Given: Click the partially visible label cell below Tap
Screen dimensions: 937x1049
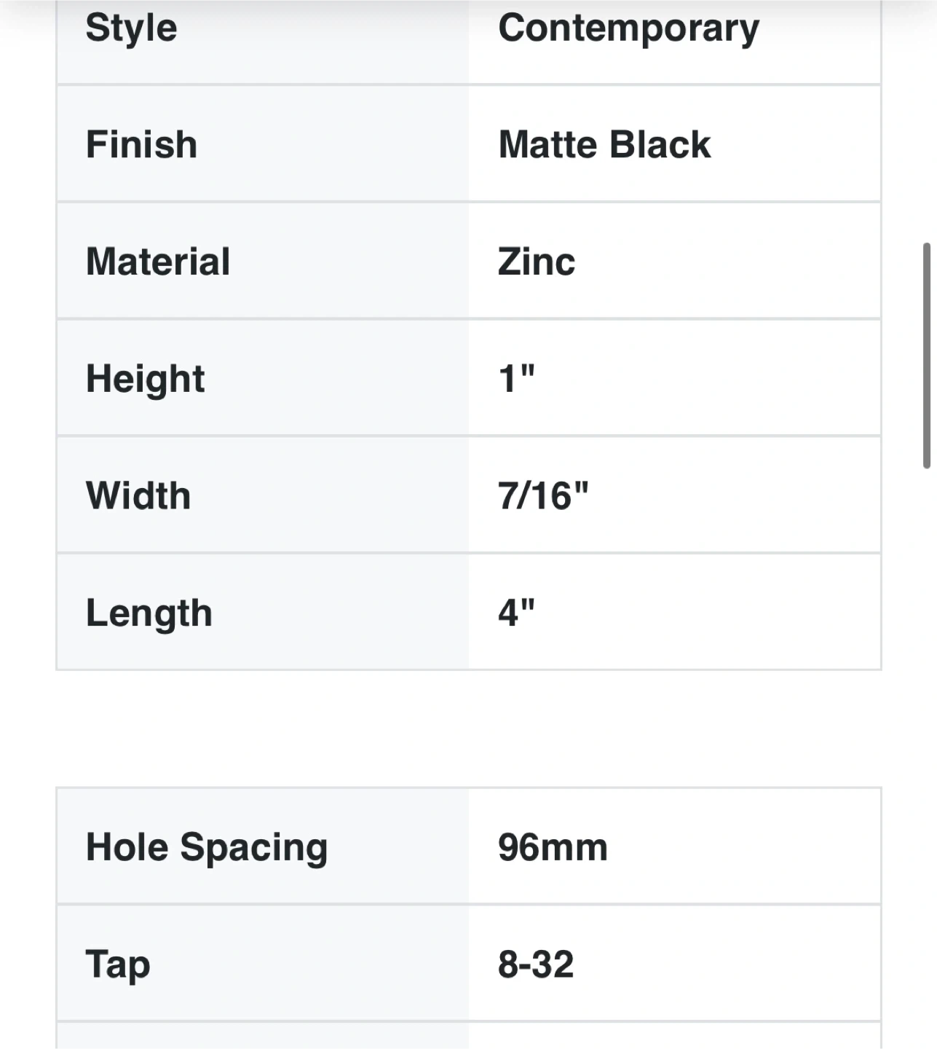Looking at the screenshot, I should [x=263, y=1037].
